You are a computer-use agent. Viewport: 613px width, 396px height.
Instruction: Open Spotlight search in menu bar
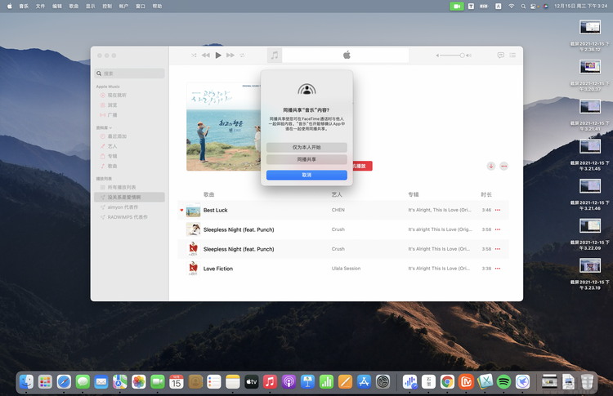[x=523, y=7]
